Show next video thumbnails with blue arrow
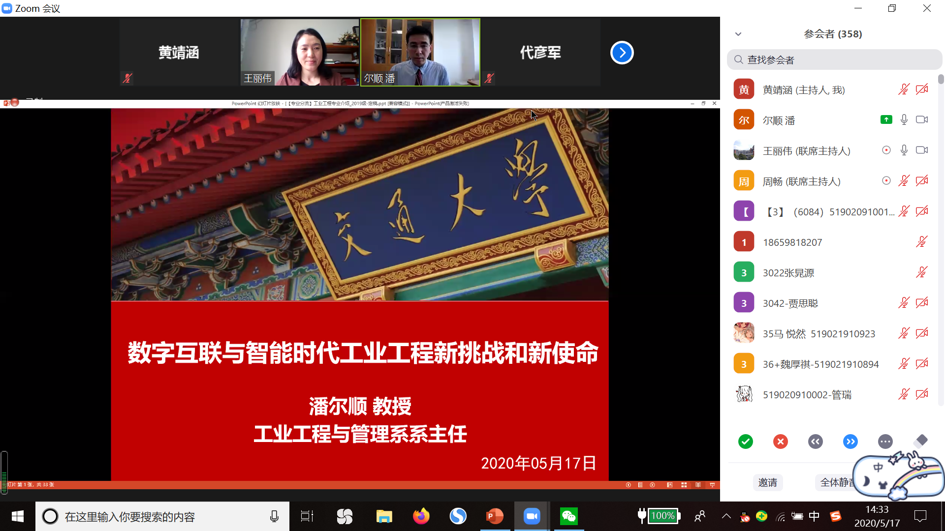The width and height of the screenshot is (945, 531). click(622, 53)
